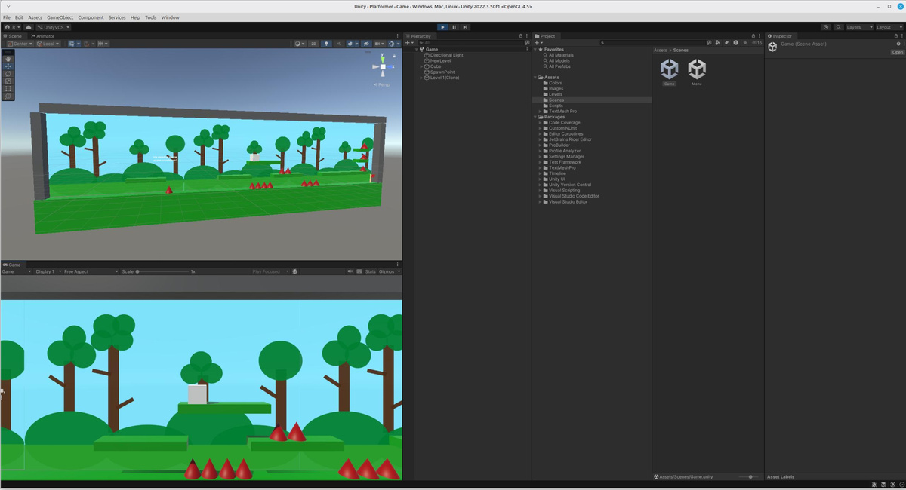Select the Transform tool in Scene toolbar
Screen dimensions: 906x490
(x=8, y=96)
